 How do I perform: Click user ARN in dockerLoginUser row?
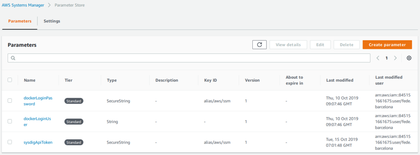click(393, 122)
